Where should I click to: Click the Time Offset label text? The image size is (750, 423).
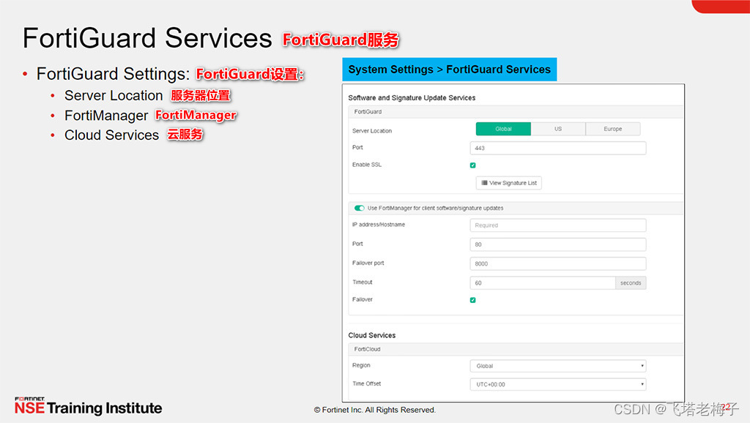point(367,383)
